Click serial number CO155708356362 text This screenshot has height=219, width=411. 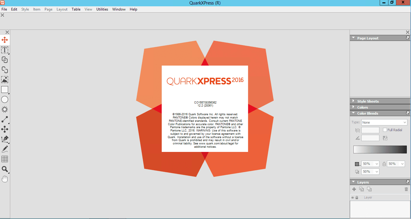[205, 103]
